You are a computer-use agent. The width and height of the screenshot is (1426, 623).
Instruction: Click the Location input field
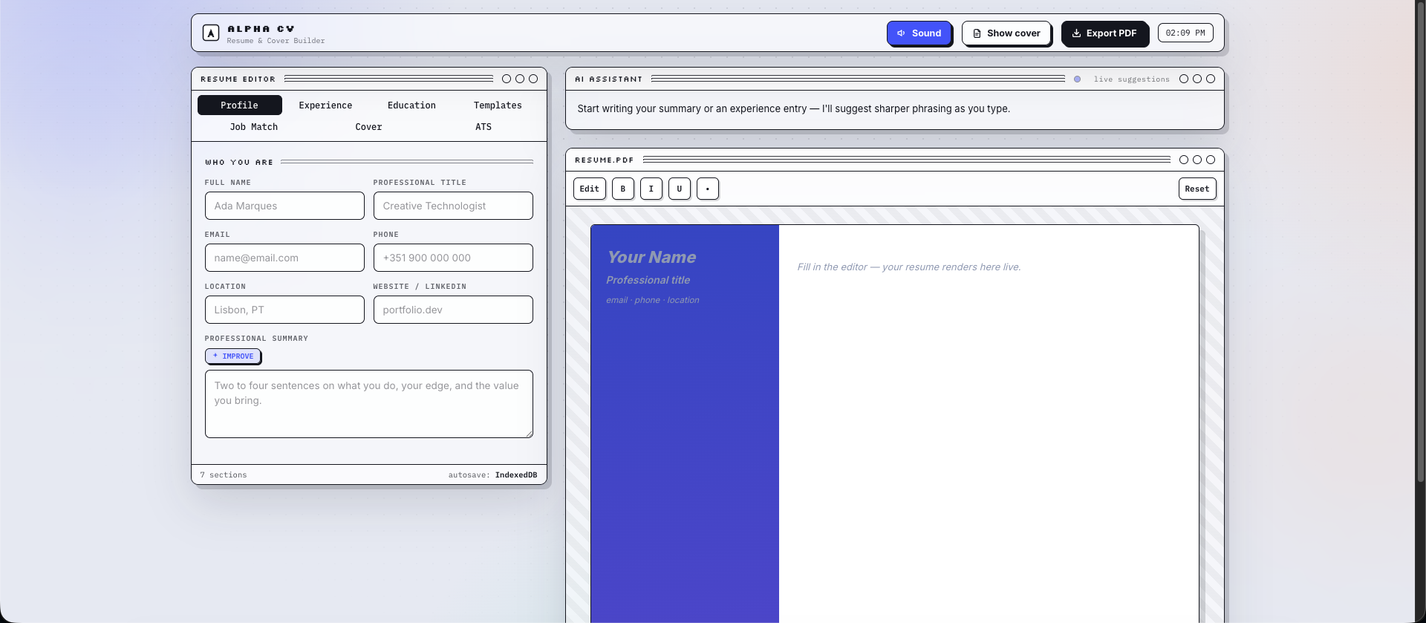(x=284, y=310)
